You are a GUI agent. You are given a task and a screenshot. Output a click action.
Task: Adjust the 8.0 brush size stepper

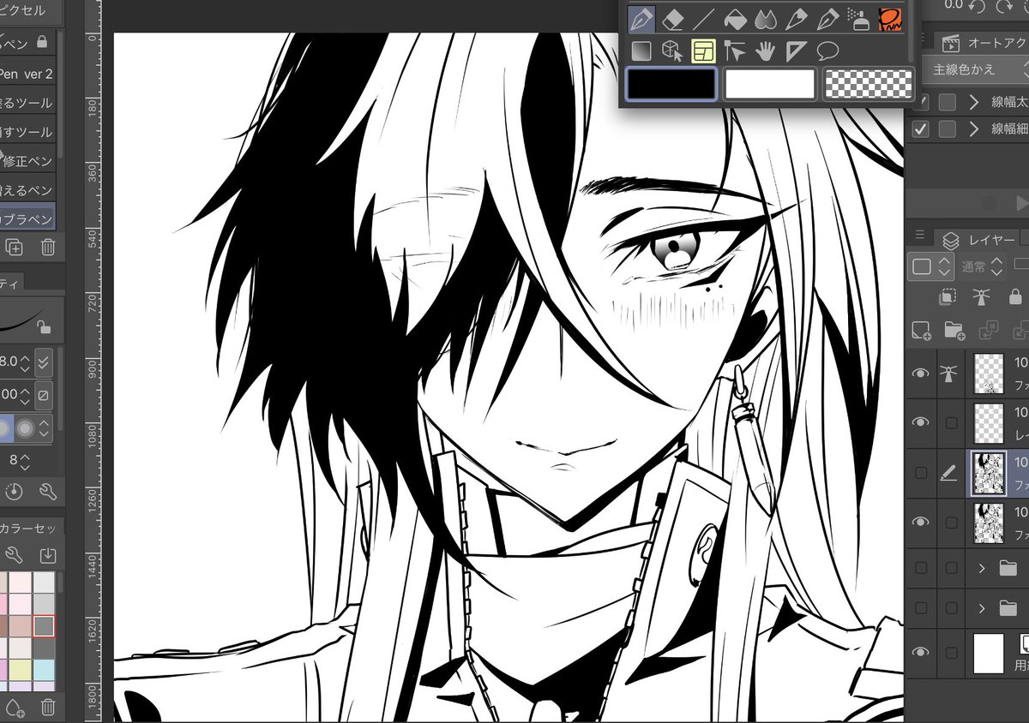click(25, 362)
